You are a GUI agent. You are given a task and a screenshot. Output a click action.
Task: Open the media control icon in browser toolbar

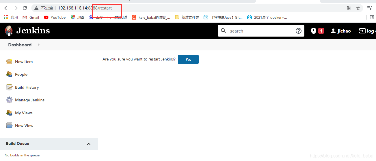369,8
